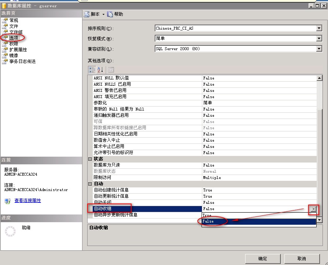Open the 恢复模式 recovery model dropdown

[x=319, y=39]
